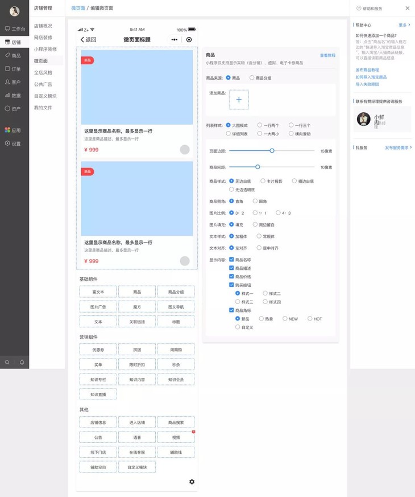Click the 页面边距 slider handle
This screenshot has height=497, width=415.
[272, 150]
